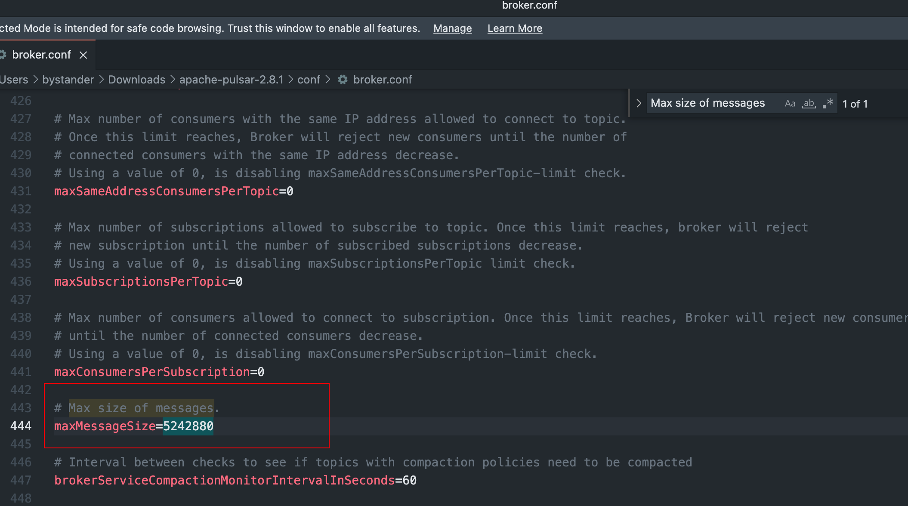
Task: Click the broker.conf breadcrumb file name
Action: (x=382, y=80)
